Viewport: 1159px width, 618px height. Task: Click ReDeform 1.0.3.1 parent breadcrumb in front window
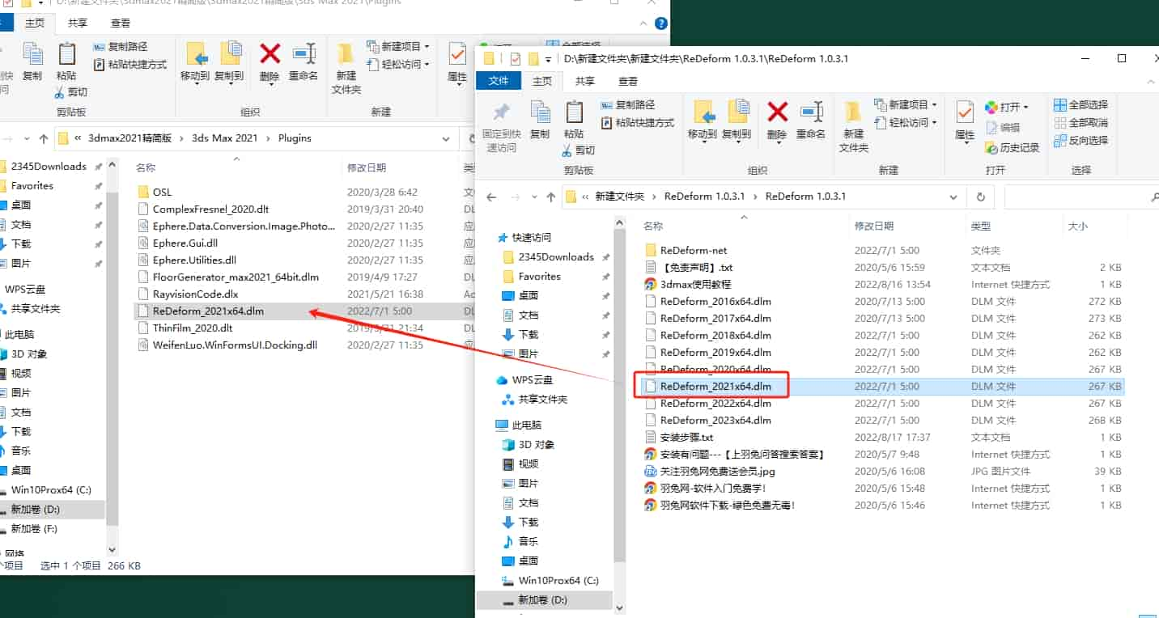(704, 197)
